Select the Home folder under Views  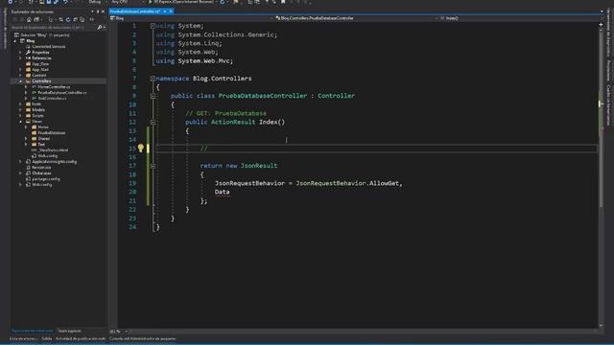coord(43,127)
